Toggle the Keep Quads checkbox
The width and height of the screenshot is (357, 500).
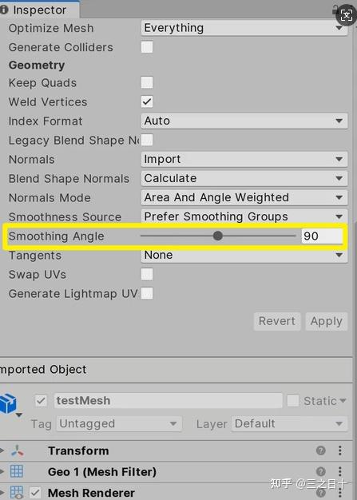[147, 82]
